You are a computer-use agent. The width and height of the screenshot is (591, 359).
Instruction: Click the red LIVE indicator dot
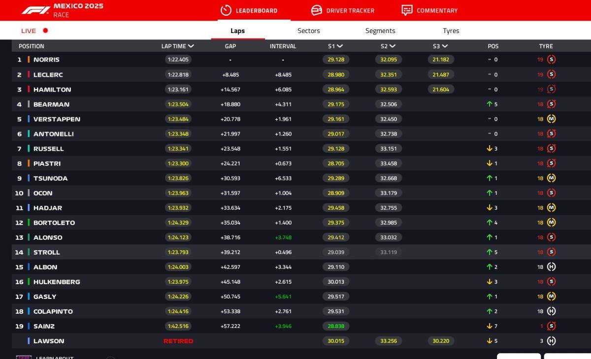(45, 31)
